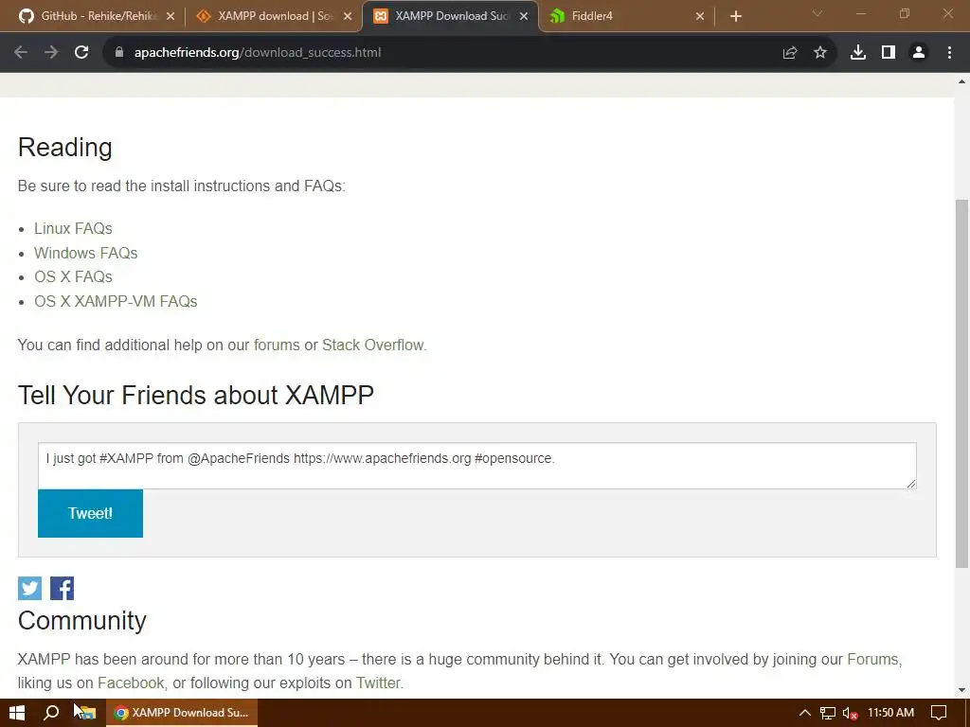Click the Tell Your Friends about XAMPP heading

pos(196,395)
